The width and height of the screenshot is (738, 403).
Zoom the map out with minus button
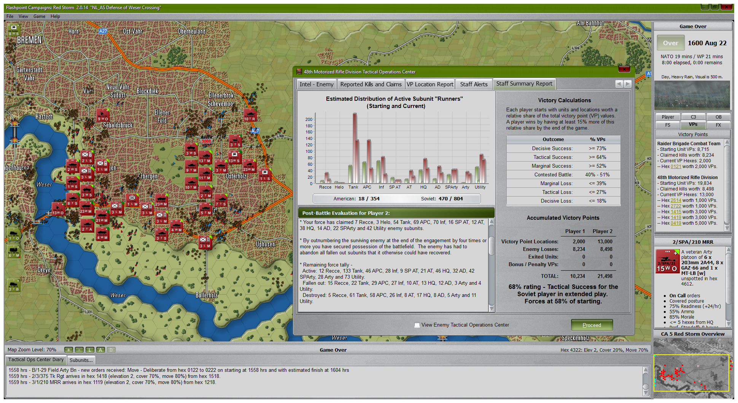point(79,350)
